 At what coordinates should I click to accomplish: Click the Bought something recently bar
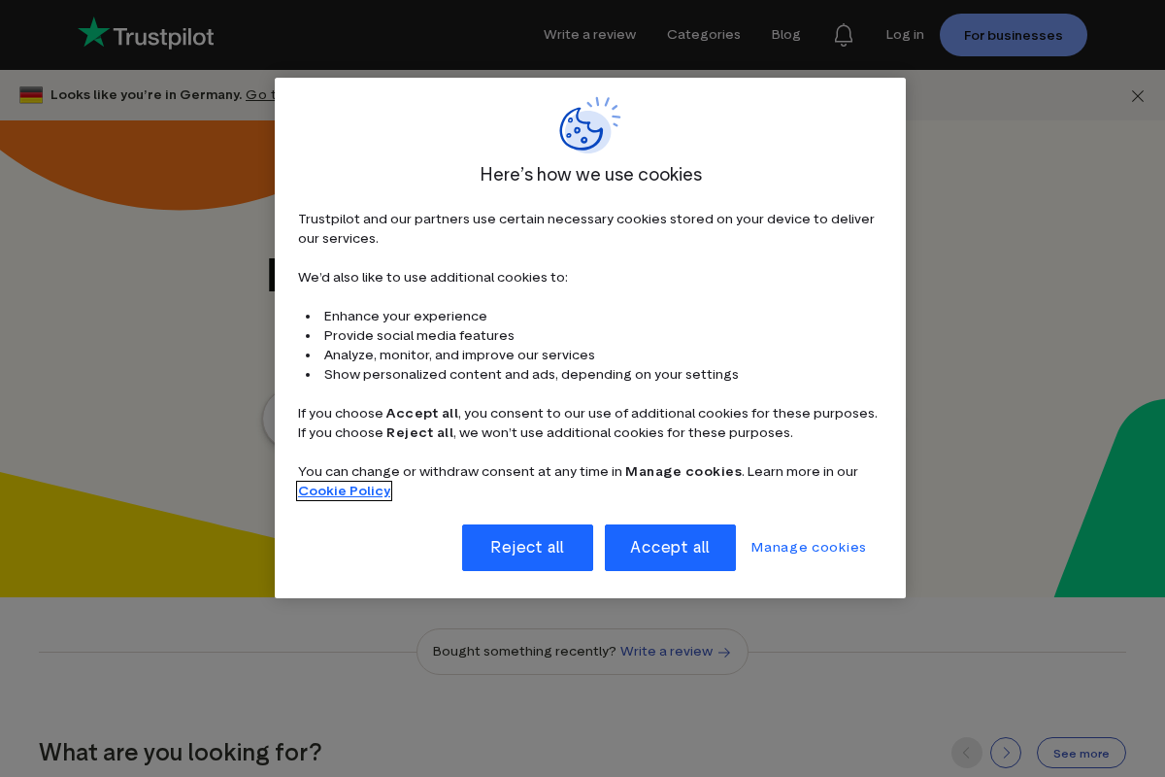pyautogui.click(x=582, y=652)
